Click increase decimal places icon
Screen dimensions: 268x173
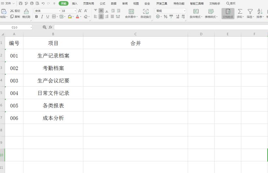point(177,17)
